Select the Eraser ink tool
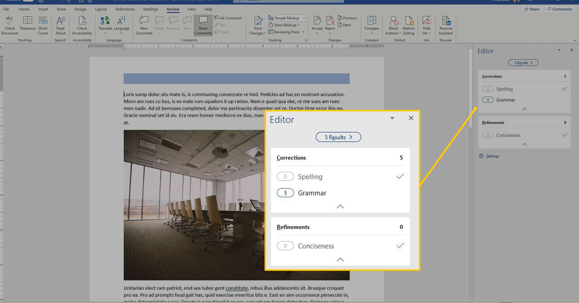The image size is (579, 303). pyautogui.click(x=221, y=32)
